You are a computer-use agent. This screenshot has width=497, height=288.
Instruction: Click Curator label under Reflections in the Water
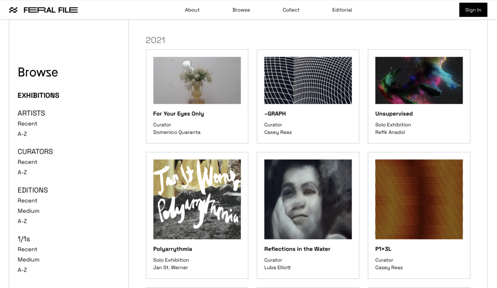coord(273,260)
